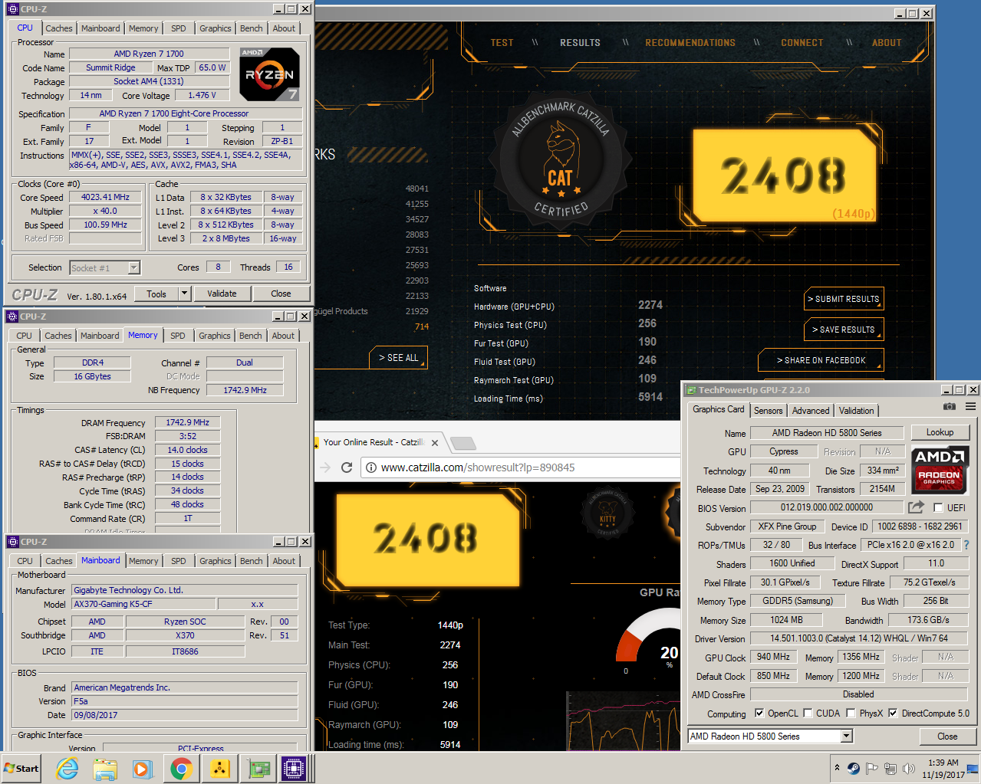Open a new Chrome tab
Viewport: 981px width, 784px height.
click(x=463, y=443)
